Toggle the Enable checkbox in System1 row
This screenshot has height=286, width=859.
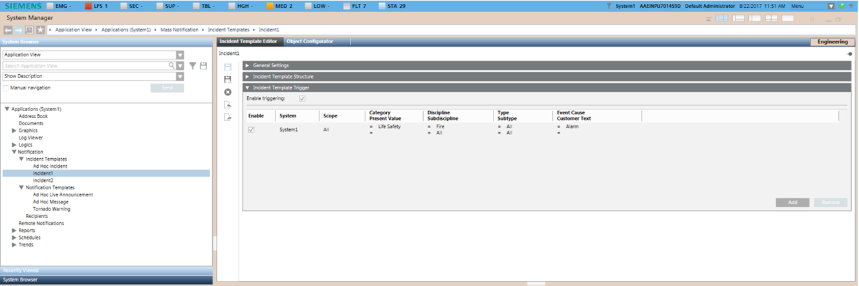click(252, 130)
